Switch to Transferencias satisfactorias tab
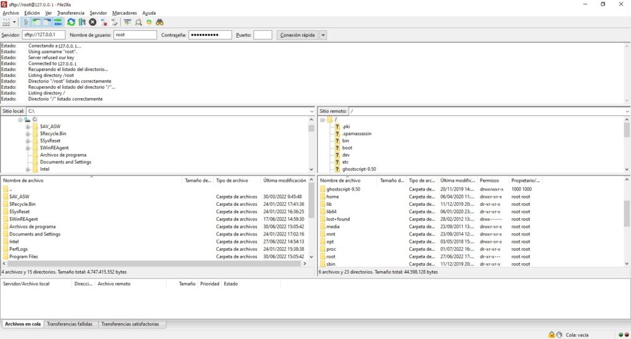The width and height of the screenshot is (631, 339). 130,324
